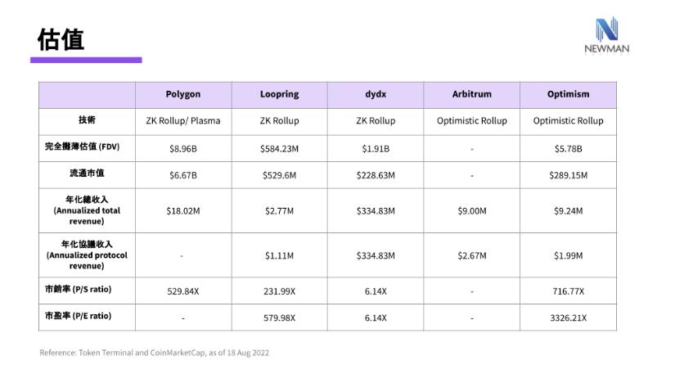
Task: Select the Arbitrum column header
Action: tap(472, 94)
